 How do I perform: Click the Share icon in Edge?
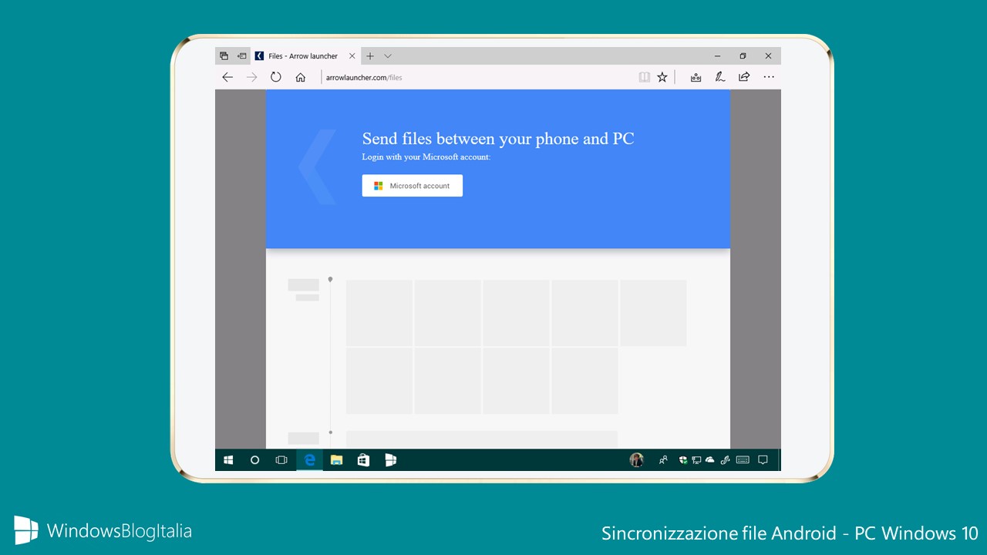point(744,77)
